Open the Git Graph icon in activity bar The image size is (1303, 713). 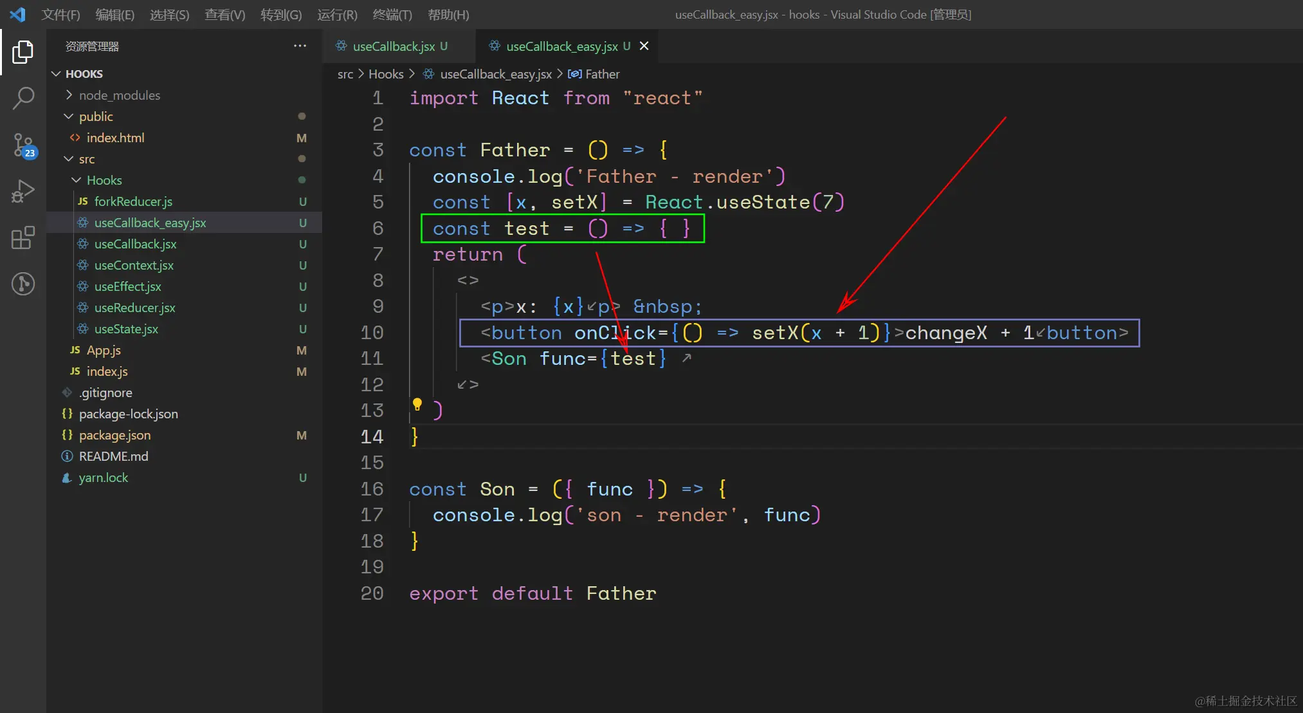pos(23,284)
